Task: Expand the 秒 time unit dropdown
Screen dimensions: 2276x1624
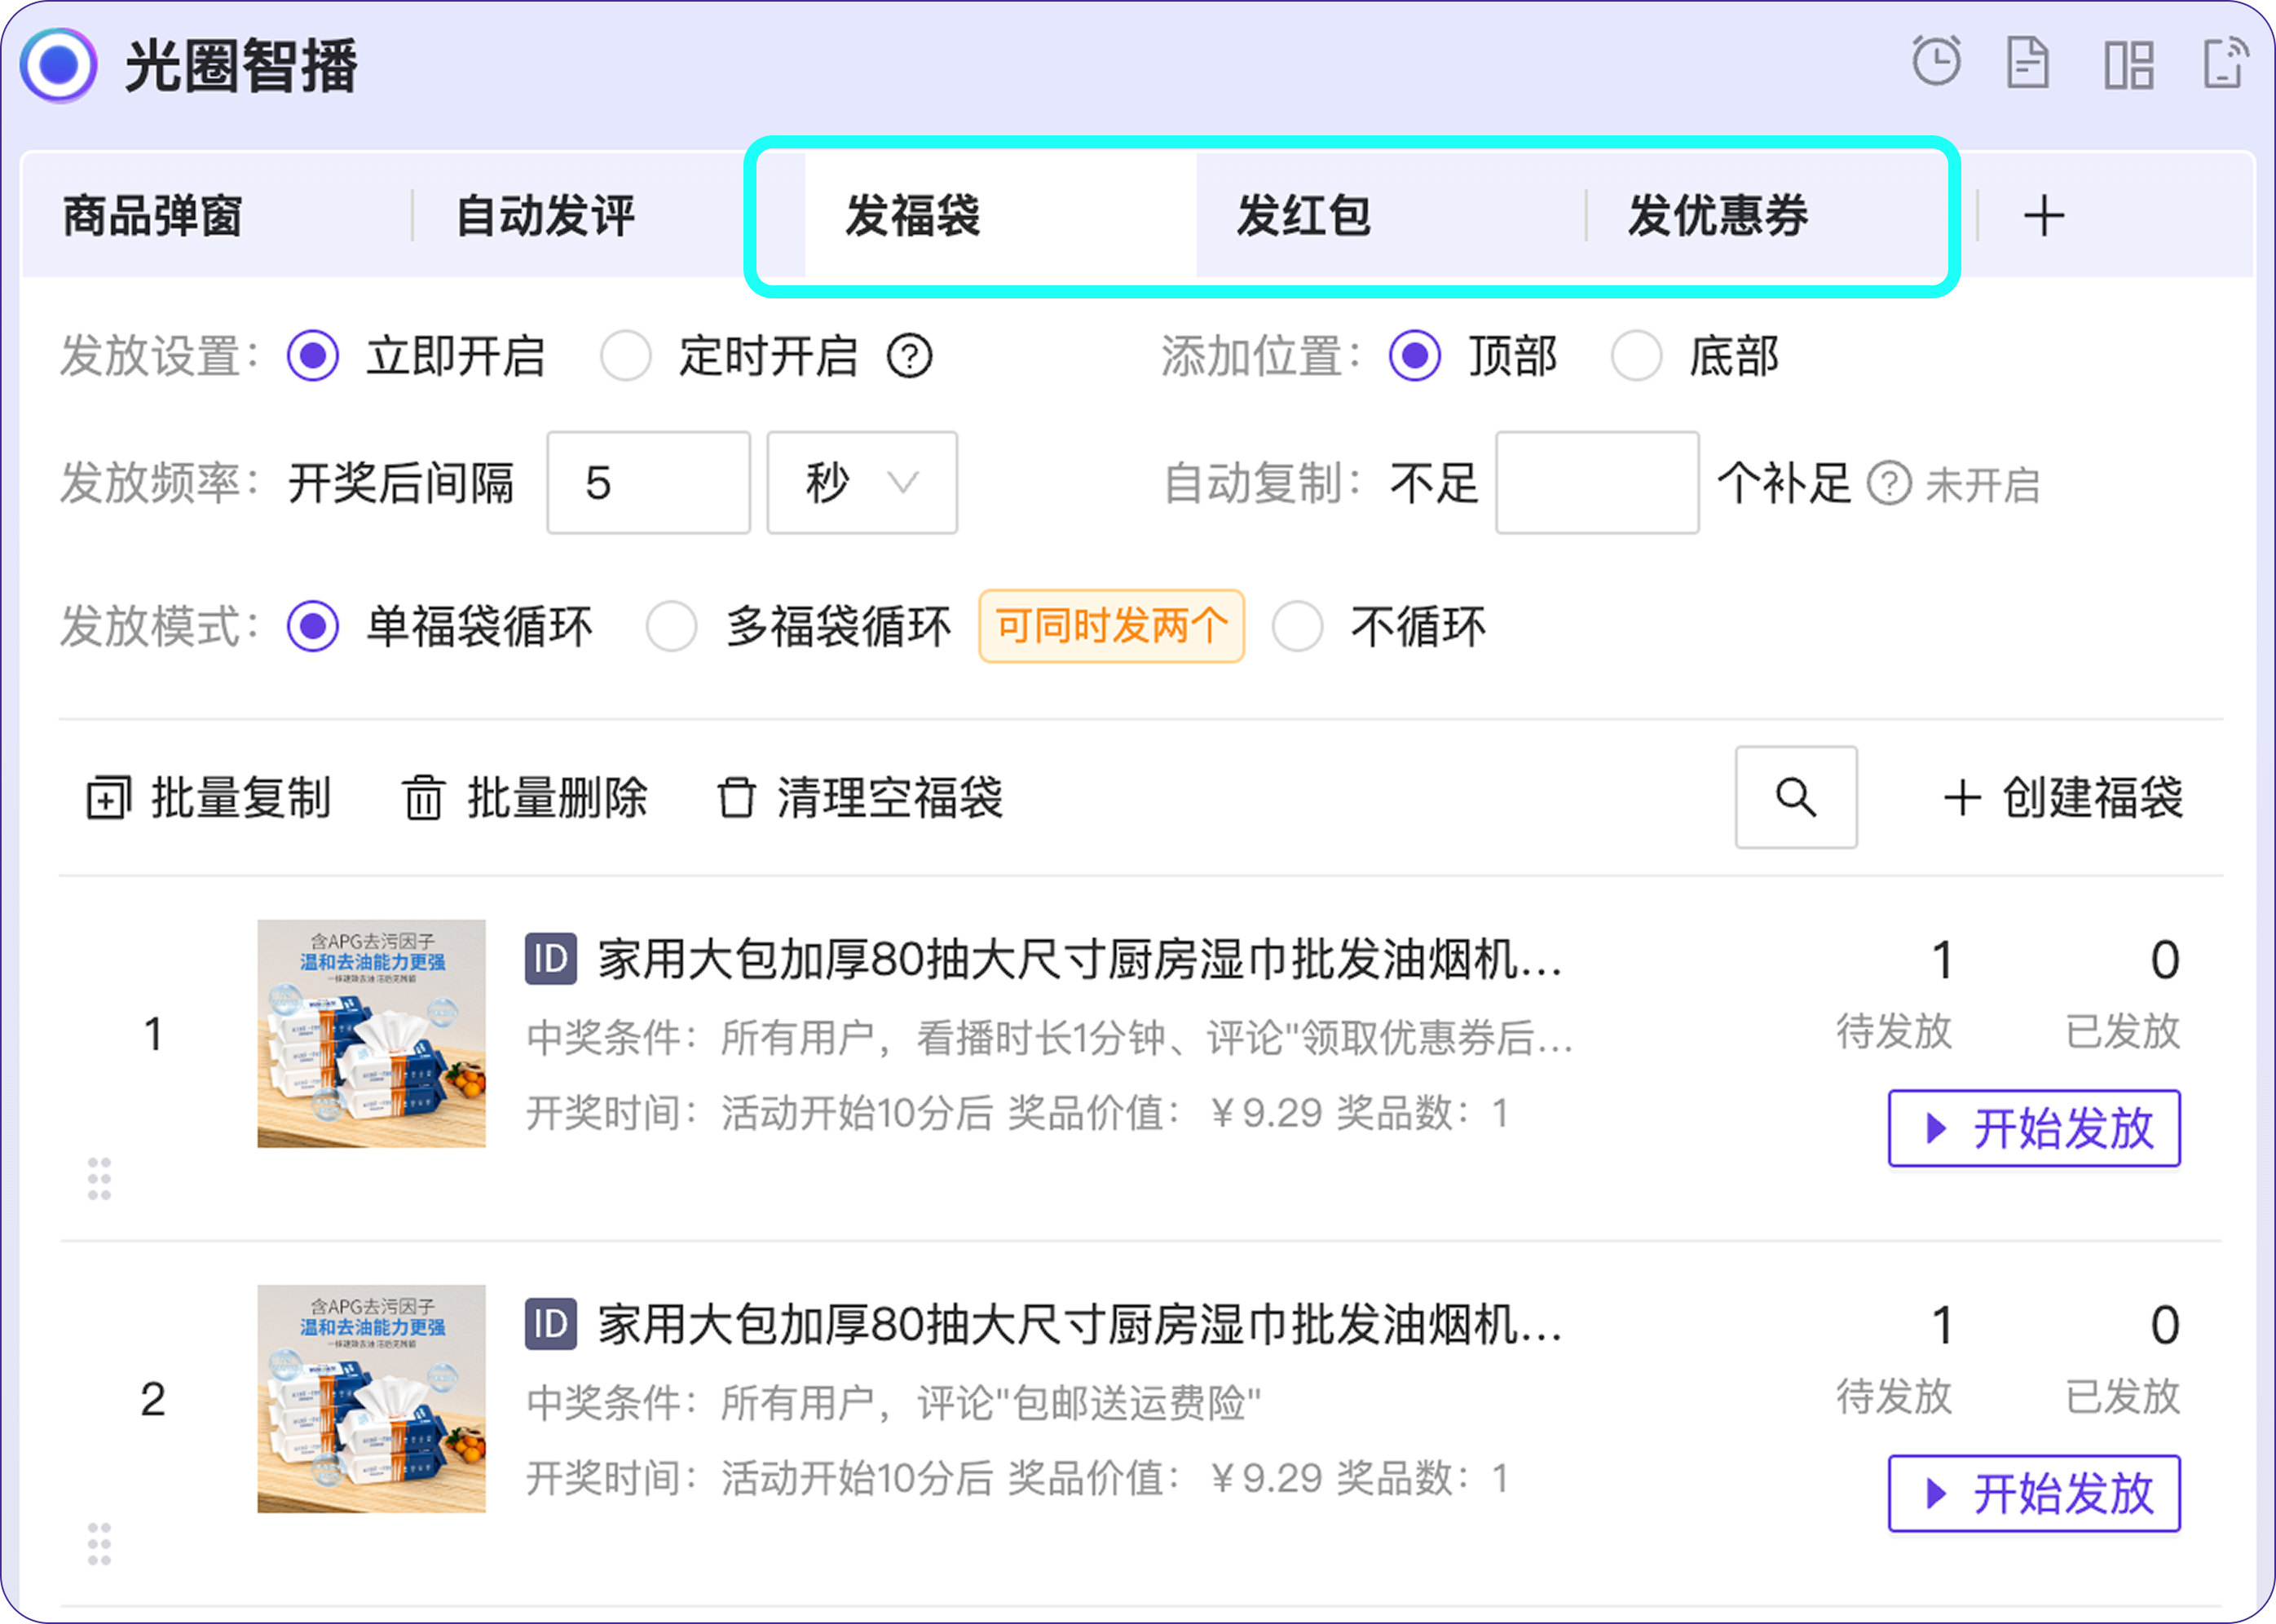Action: pyautogui.click(x=861, y=483)
